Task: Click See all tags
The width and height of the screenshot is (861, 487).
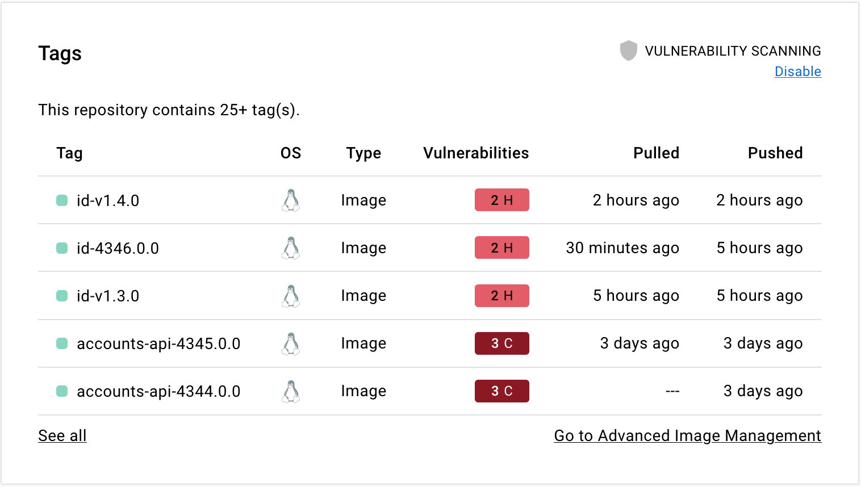Action: pyautogui.click(x=62, y=435)
